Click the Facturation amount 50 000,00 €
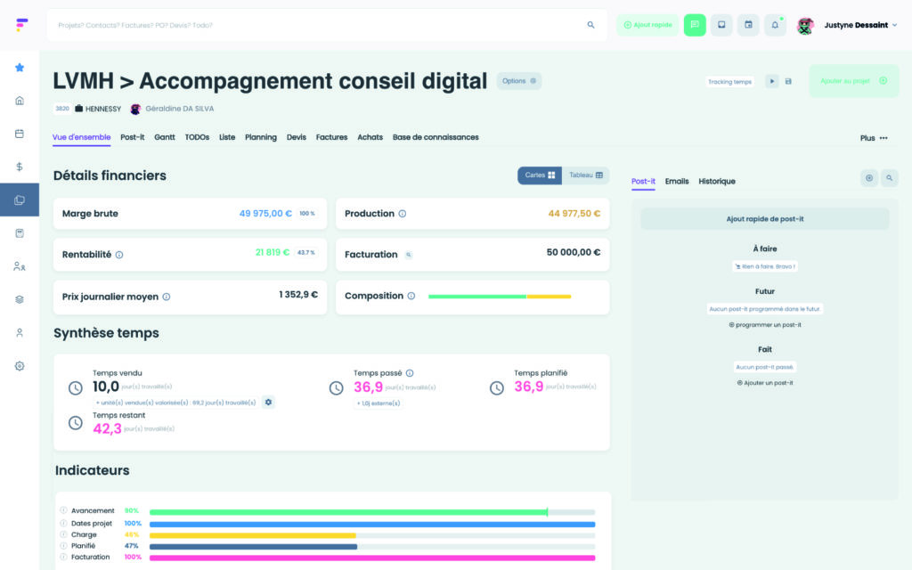This screenshot has width=912, height=570. point(574,252)
